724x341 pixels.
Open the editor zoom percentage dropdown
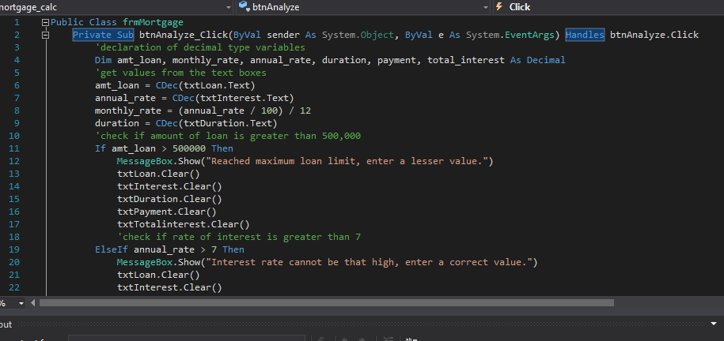click(x=21, y=303)
